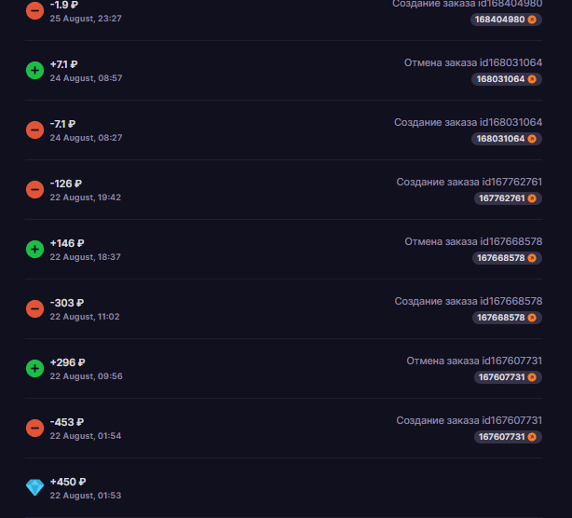The height and width of the screenshot is (518, 572).
Task: Open order badge 167762761
Action: [508, 198]
